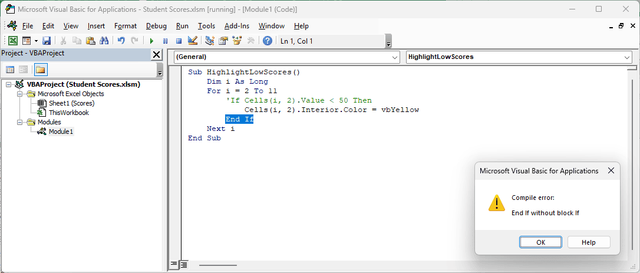Click the Next i code line
640x273 pixels.
tap(221, 129)
